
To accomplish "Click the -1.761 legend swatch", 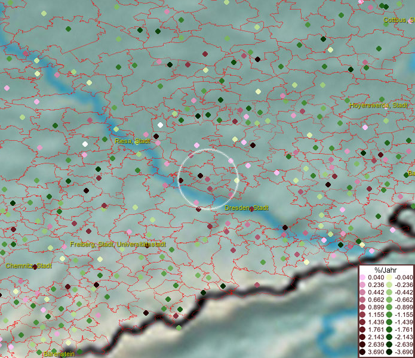I will coord(389,330).
